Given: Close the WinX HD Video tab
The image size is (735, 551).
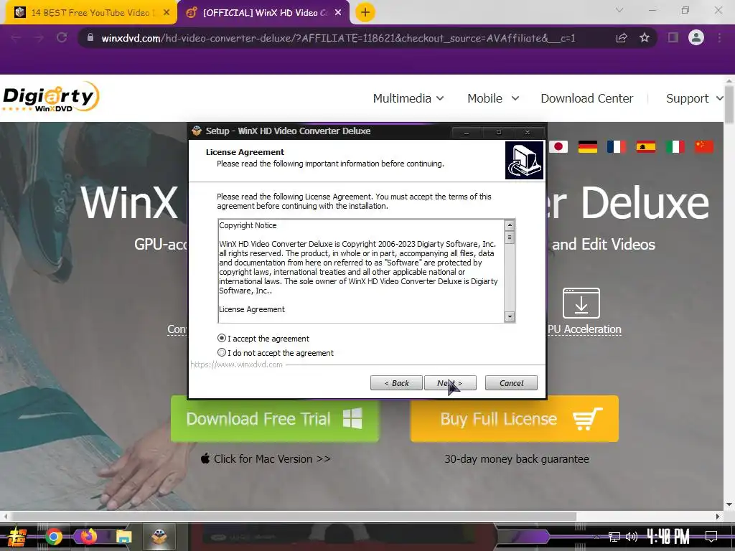Looking at the screenshot, I should [338, 13].
